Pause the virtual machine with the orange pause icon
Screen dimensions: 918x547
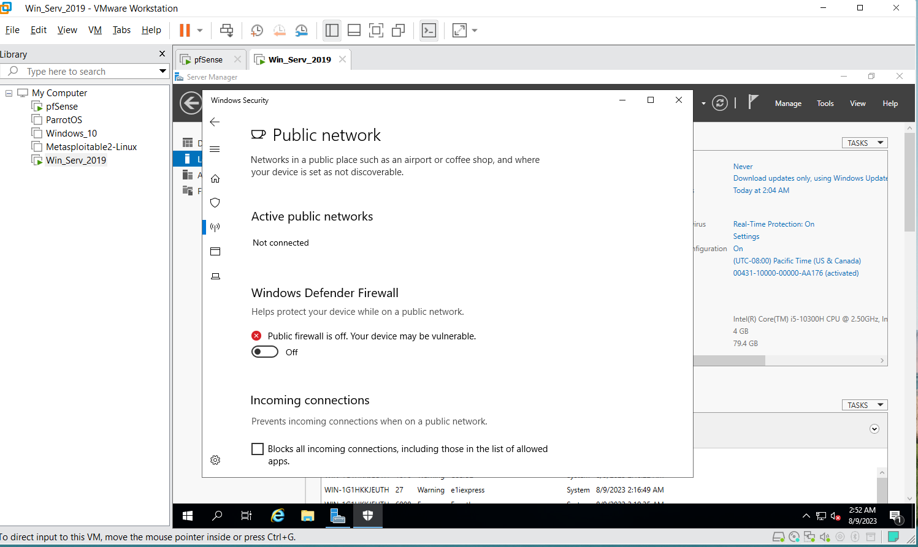(x=185, y=30)
